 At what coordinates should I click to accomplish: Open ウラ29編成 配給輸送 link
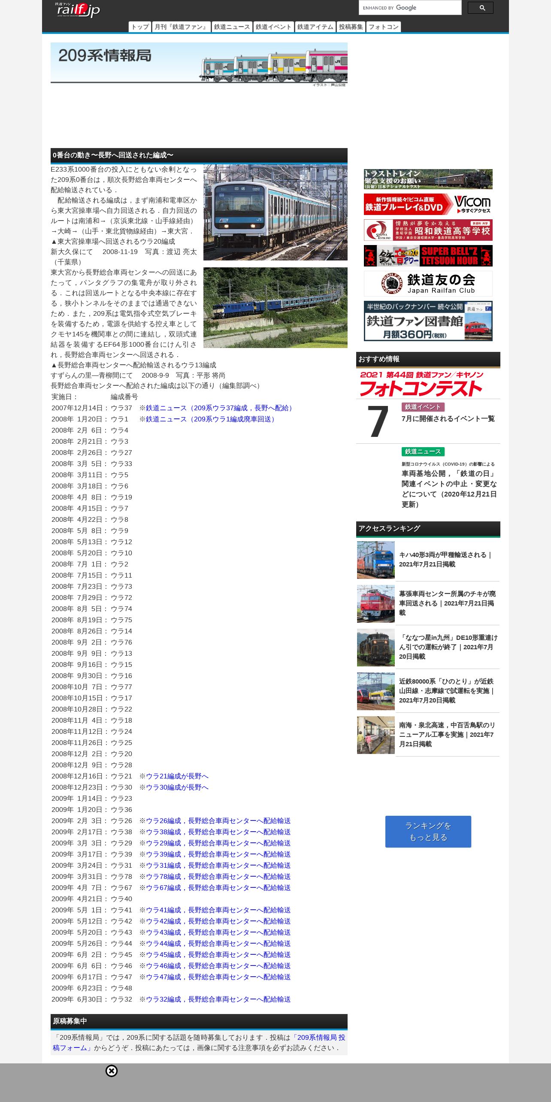coord(218,843)
